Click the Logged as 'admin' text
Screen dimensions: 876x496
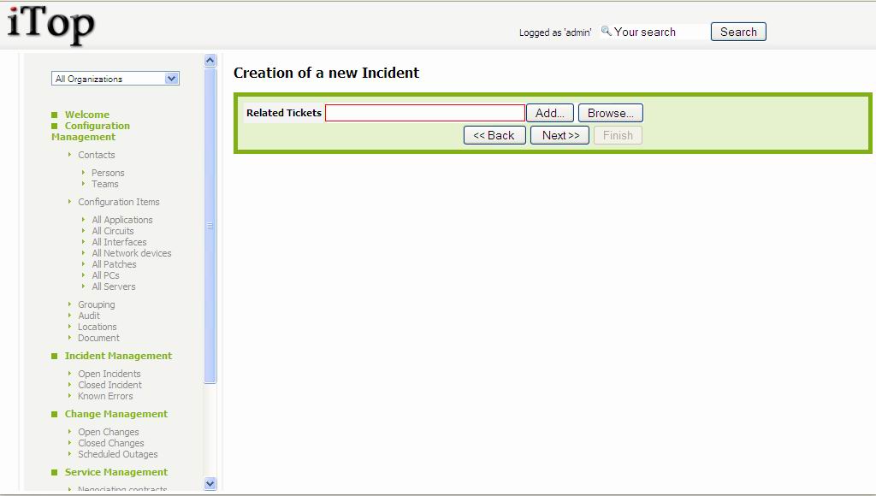pos(555,32)
